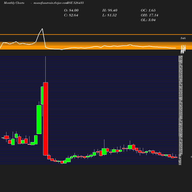Click the high price 'H: 98.40'
Viewport: 192px width, 192px height.
[110, 10]
